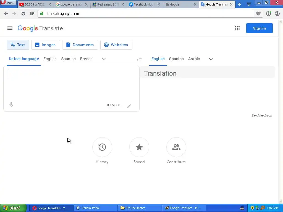Switch to the Facebook login tab
283x212 pixels.
[144, 4]
